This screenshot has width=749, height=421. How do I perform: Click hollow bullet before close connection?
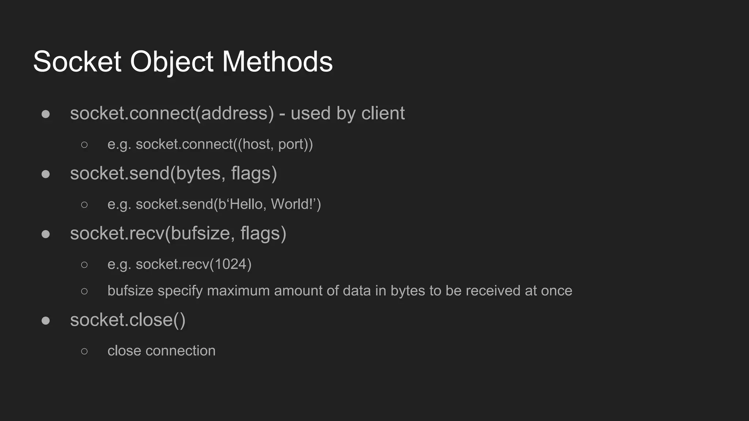coord(84,351)
